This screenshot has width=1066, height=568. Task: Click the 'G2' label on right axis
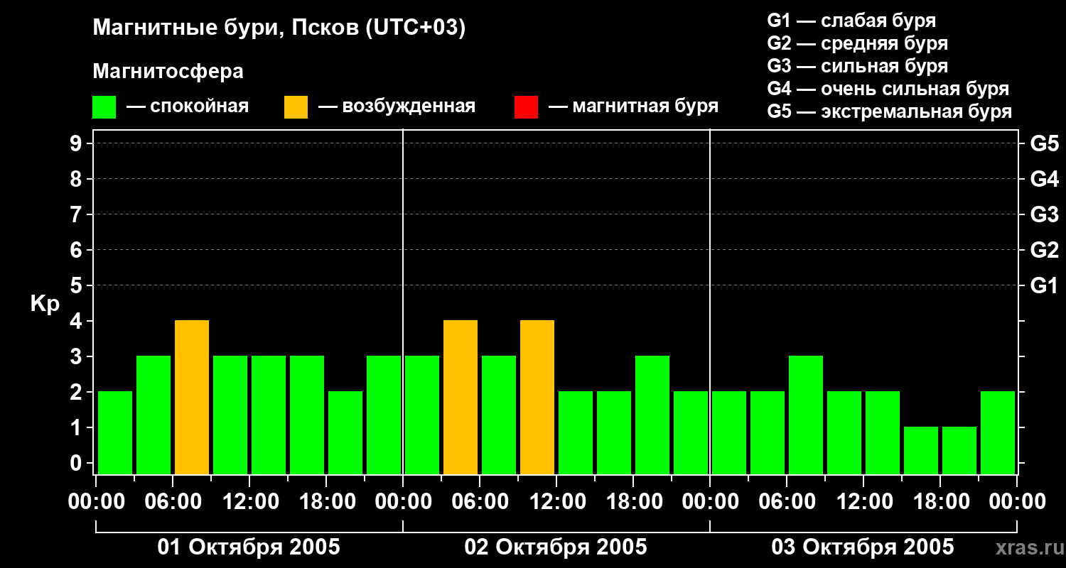1045,250
